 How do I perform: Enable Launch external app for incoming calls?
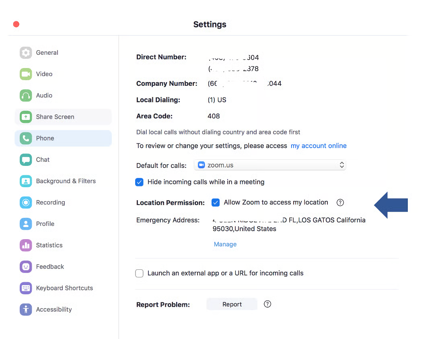(139, 273)
